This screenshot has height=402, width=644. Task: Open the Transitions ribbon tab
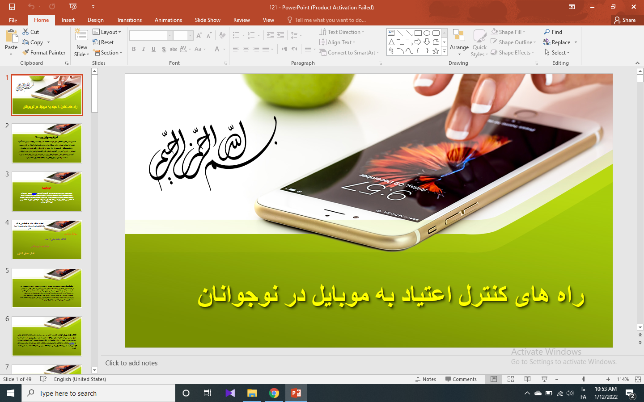129,20
